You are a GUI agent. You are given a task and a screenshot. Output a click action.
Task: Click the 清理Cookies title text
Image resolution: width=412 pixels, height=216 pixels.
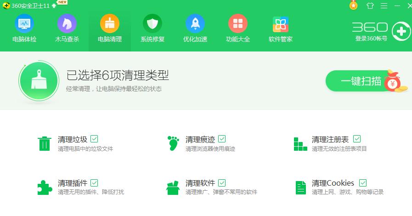(x=333, y=183)
